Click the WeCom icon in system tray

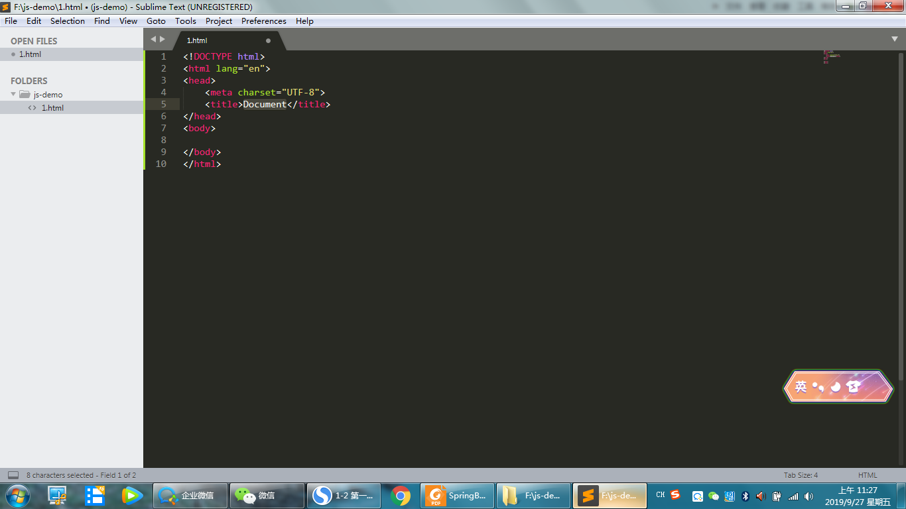point(698,496)
